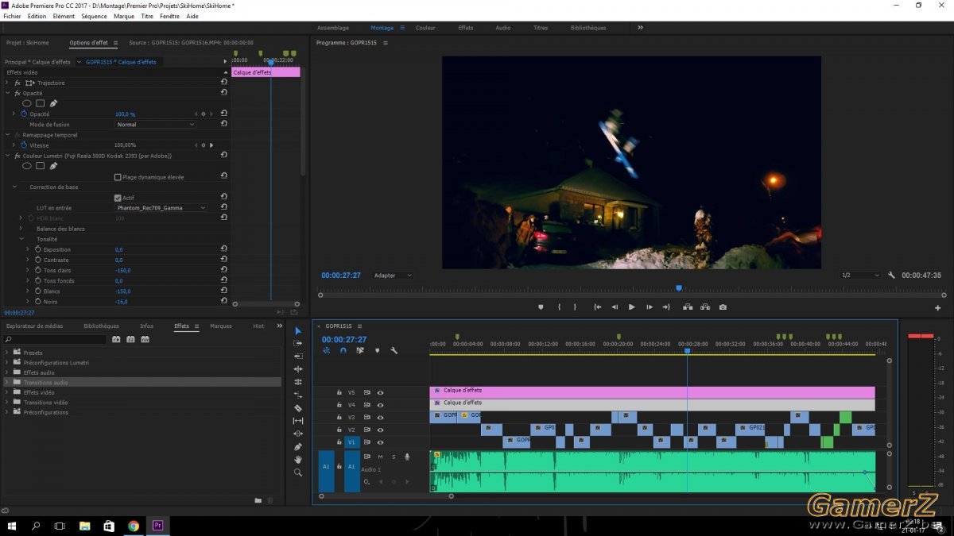Click Export Frame camera icon
954x536 pixels.
723,307
